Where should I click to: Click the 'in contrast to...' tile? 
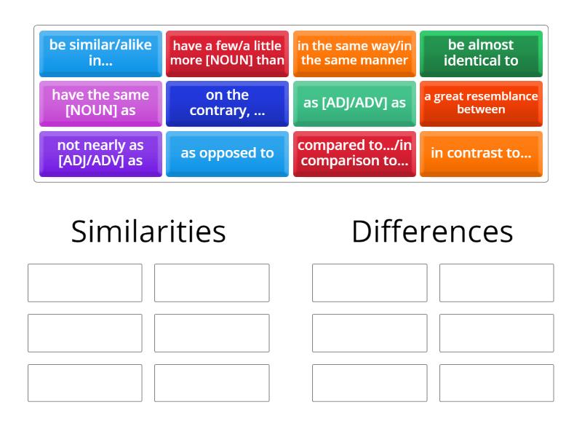[x=480, y=153]
